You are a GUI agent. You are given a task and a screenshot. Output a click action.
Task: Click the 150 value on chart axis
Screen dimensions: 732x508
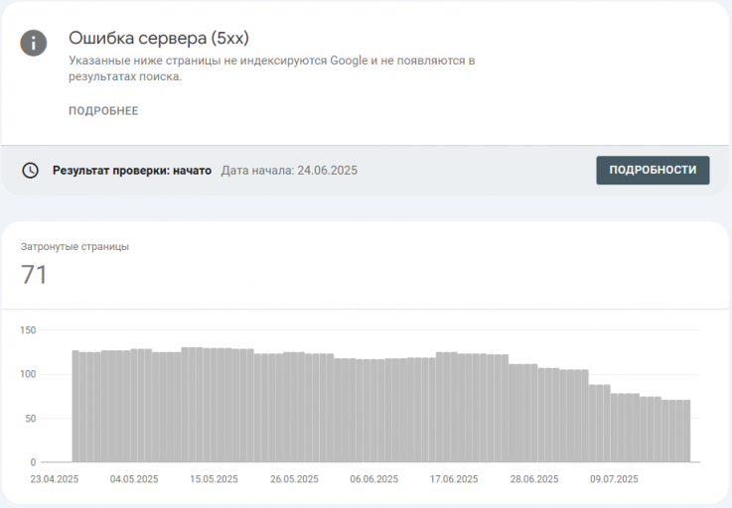[28, 330]
